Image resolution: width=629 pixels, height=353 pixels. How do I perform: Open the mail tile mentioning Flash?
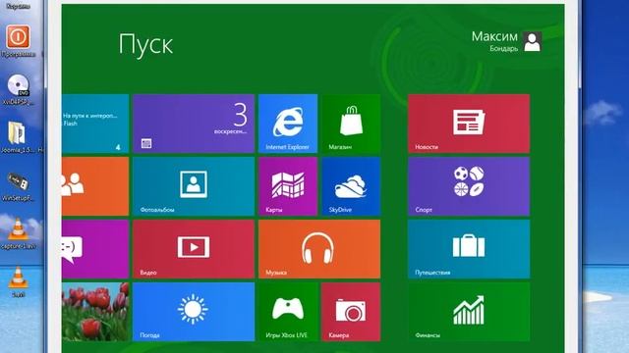tap(95, 124)
